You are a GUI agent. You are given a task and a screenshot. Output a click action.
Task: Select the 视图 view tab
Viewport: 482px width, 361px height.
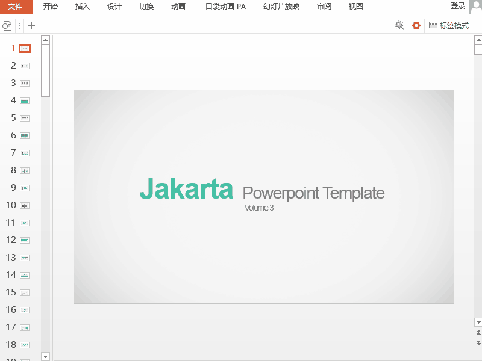coord(356,7)
